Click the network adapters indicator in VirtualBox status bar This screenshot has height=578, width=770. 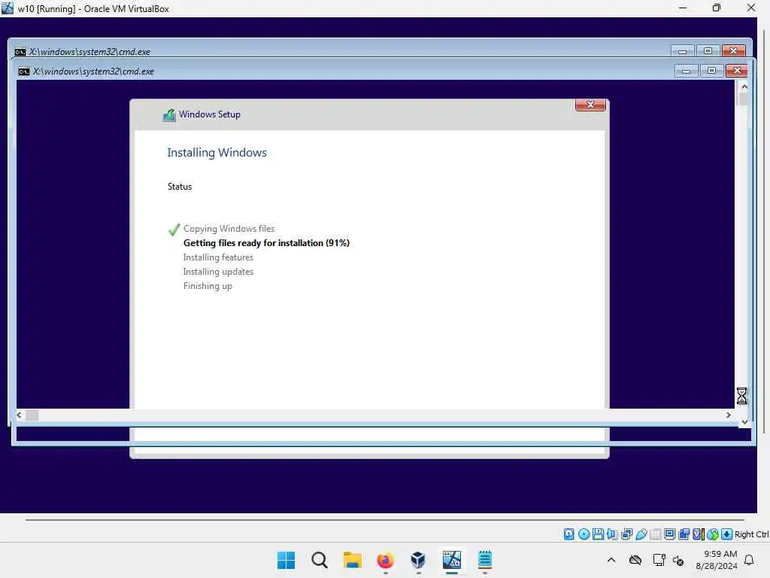[x=626, y=534]
